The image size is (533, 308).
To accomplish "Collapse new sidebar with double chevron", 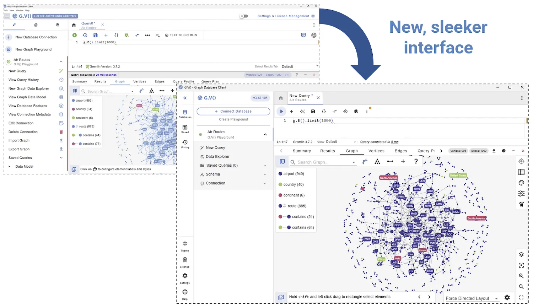I will 185,98.
